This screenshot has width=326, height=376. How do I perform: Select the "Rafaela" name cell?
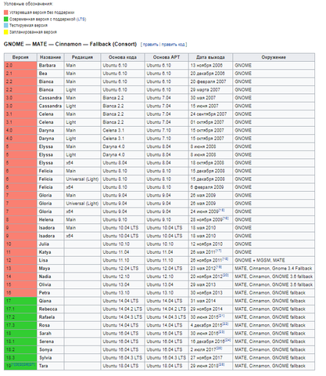[50, 317]
